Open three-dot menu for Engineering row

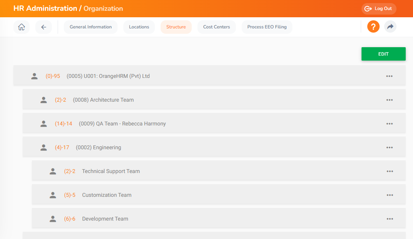click(x=390, y=147)
